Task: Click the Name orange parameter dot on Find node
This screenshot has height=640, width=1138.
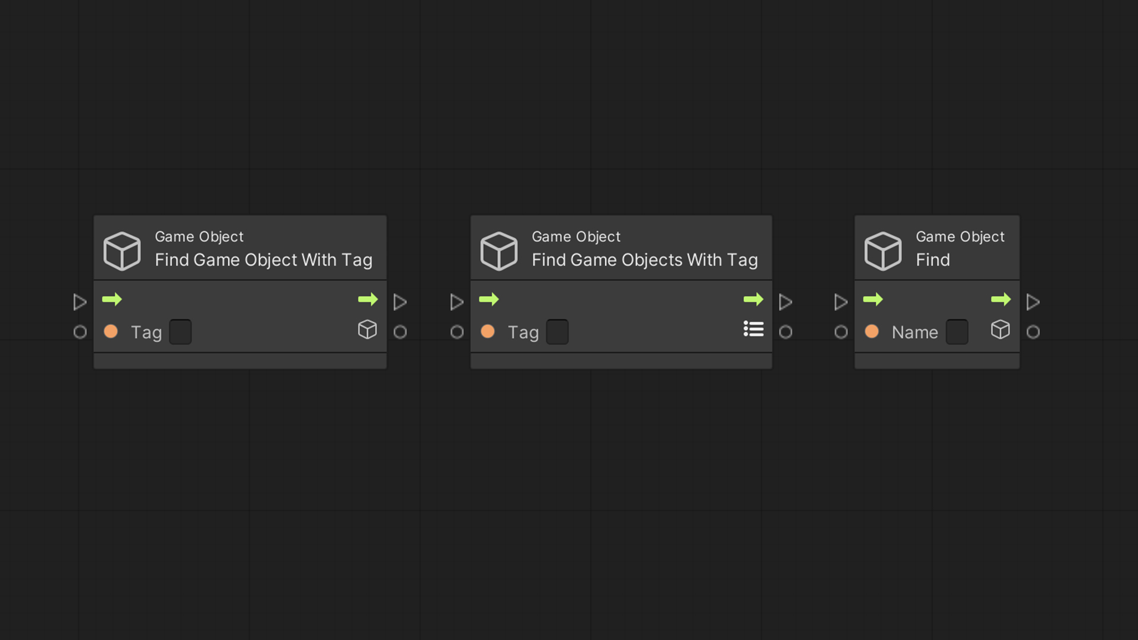Action: click(873, 331)
